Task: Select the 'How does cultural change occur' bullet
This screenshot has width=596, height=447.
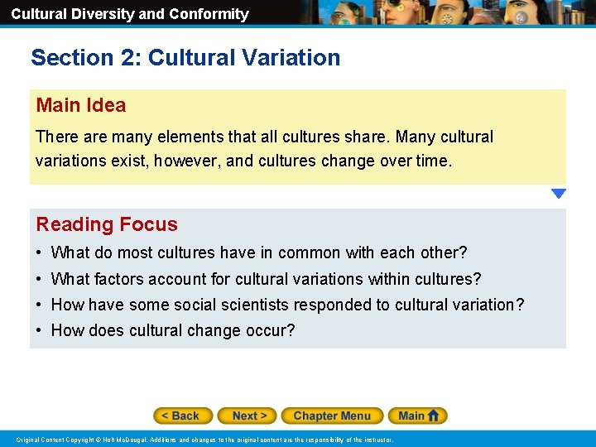Action: [173, 330]
